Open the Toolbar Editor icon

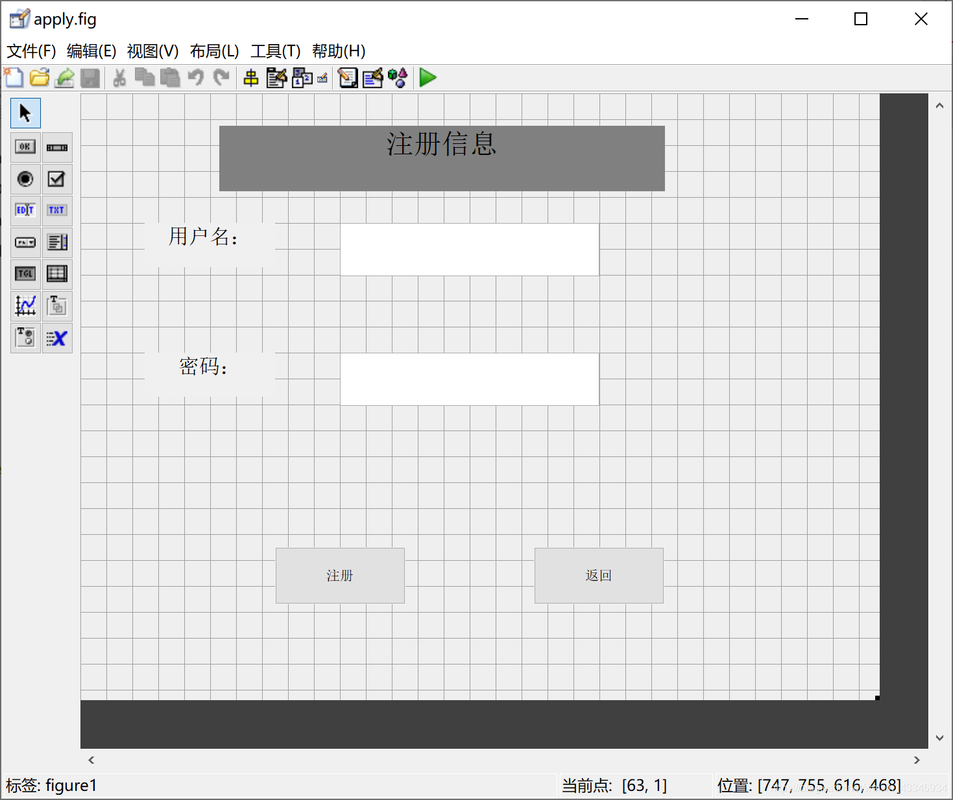322,78
